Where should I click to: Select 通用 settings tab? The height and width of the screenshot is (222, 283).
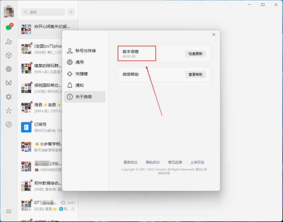point(85,62)
